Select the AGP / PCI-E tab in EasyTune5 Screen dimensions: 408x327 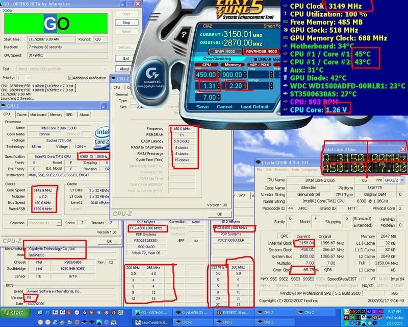[260, 65]
